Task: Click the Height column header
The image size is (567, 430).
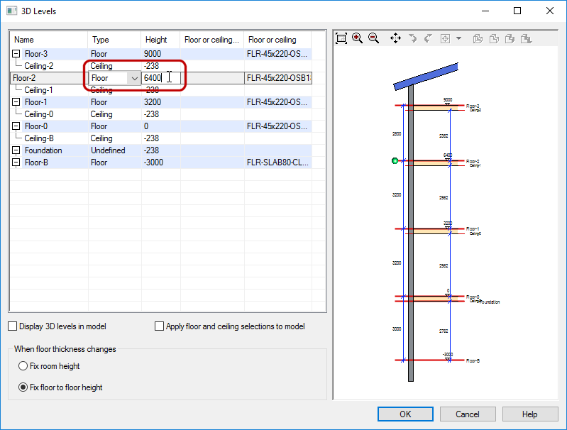Action: coord(157,40)
